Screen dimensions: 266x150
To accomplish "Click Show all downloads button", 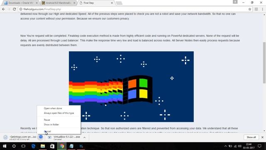I will coord(251,137).
